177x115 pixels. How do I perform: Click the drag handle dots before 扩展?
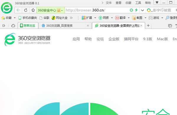tap(78, 18)
